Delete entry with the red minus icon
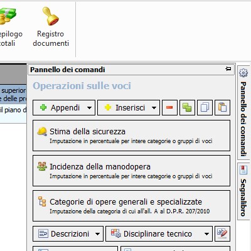The width and height of the screenshot is (251, 251). tap(169, 108)
